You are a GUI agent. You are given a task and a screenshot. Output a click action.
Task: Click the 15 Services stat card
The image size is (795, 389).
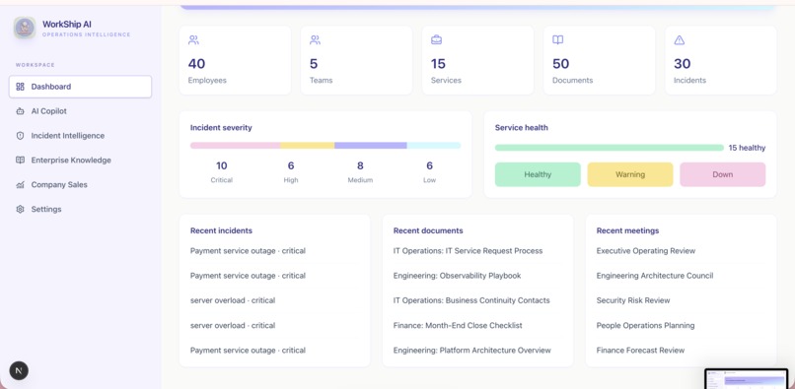point(478,60)
